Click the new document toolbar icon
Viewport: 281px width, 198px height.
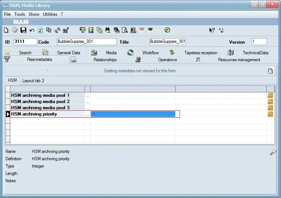click(6, 30)
